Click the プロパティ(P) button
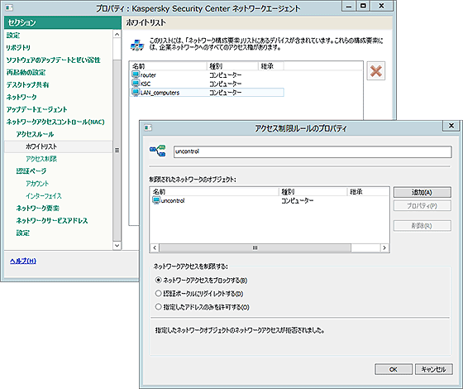This screenshot has height=389, width=463. (422, 206)
